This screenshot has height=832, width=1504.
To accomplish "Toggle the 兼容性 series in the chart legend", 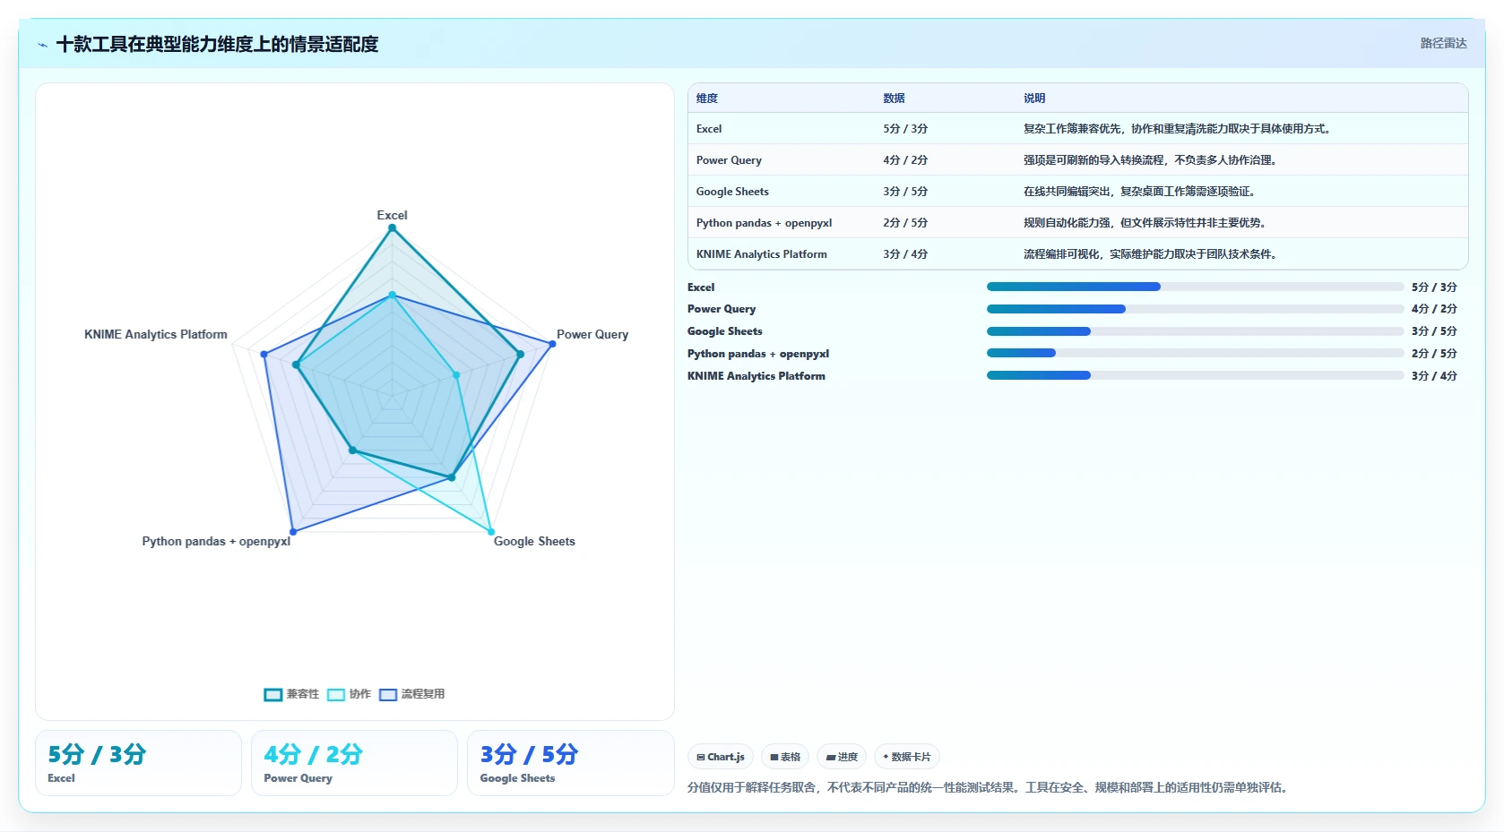I will 292,694.
